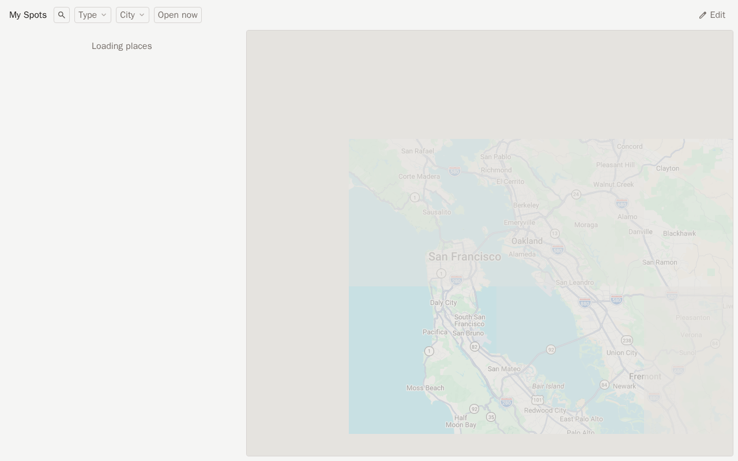
Task: Click the My Spots title
Action: [x=28, y=15]
